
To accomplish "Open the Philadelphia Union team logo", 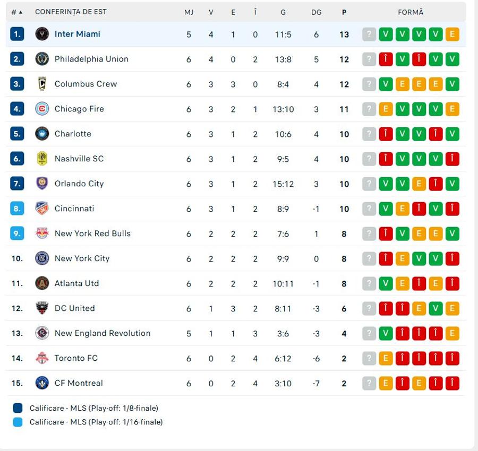I will [x=42, y=59].
